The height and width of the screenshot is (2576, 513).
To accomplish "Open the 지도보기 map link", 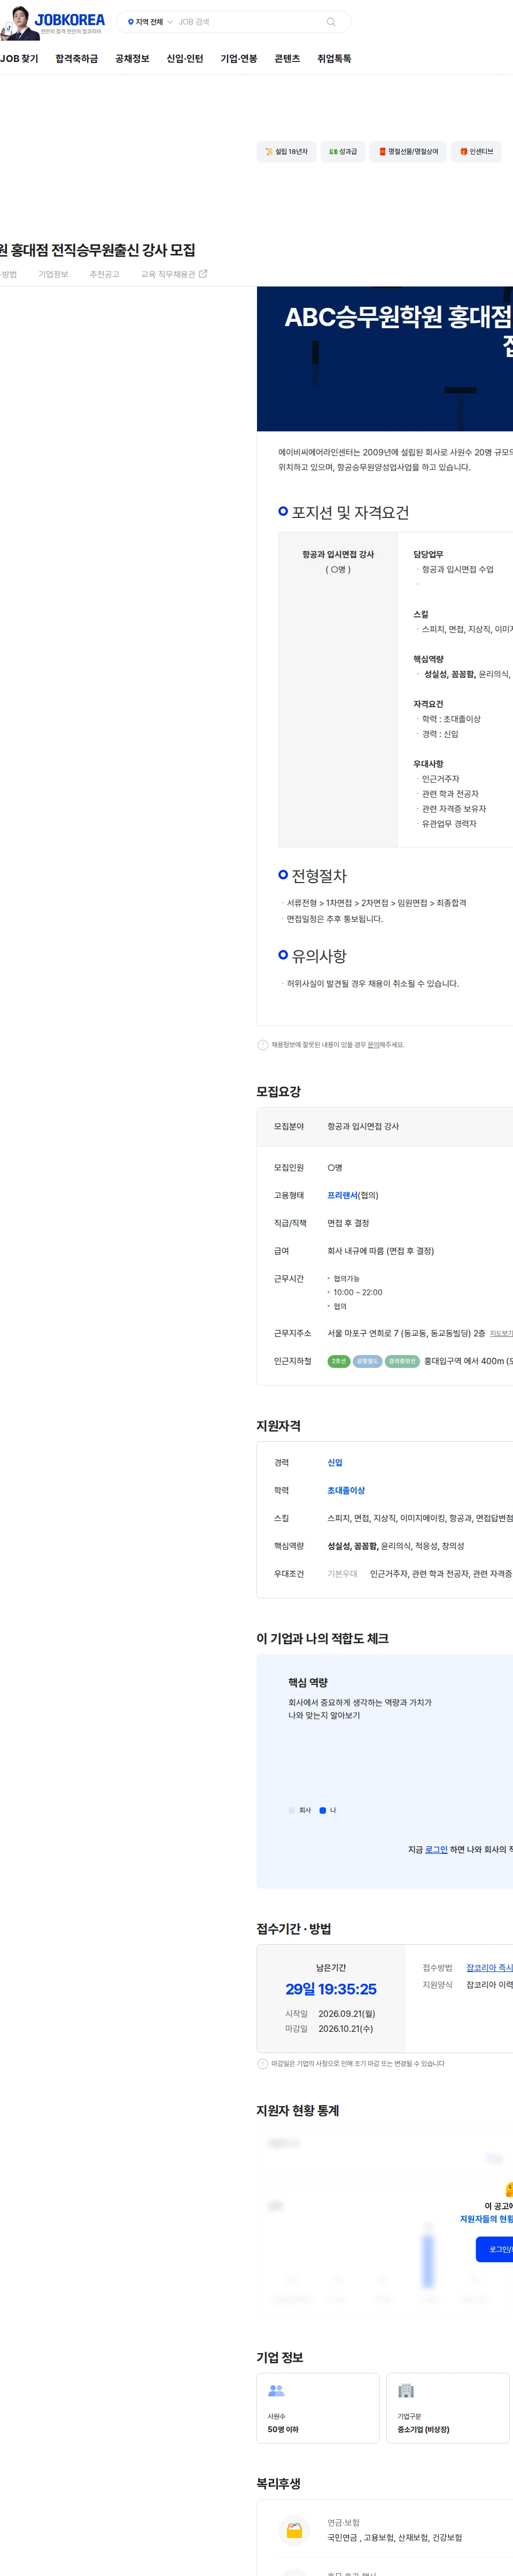I will [x=501, y=1334].
